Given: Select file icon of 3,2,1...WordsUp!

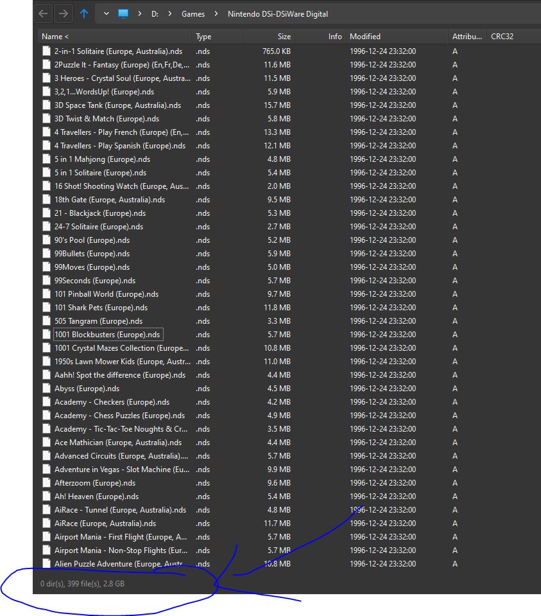Looking at the screenshot, I should [47, 92].
